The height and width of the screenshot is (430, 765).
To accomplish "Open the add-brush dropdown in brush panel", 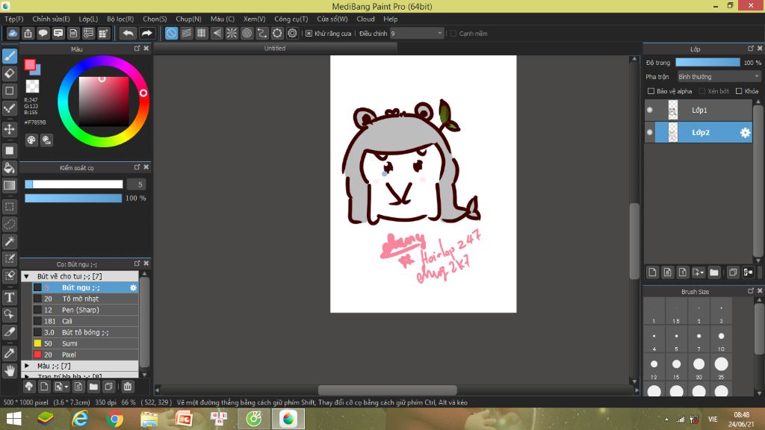I will pos(61,387).
